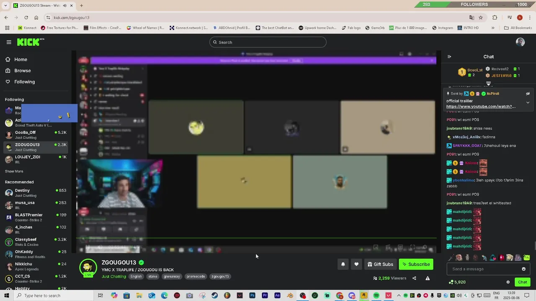
Task: Open Spotify from the taskbar
Action: pos(376,296)
